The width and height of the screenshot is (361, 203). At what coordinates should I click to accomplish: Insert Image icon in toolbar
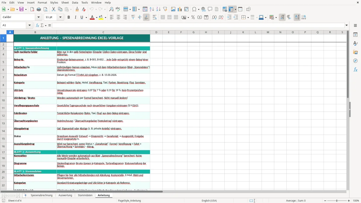pos(173,9)
